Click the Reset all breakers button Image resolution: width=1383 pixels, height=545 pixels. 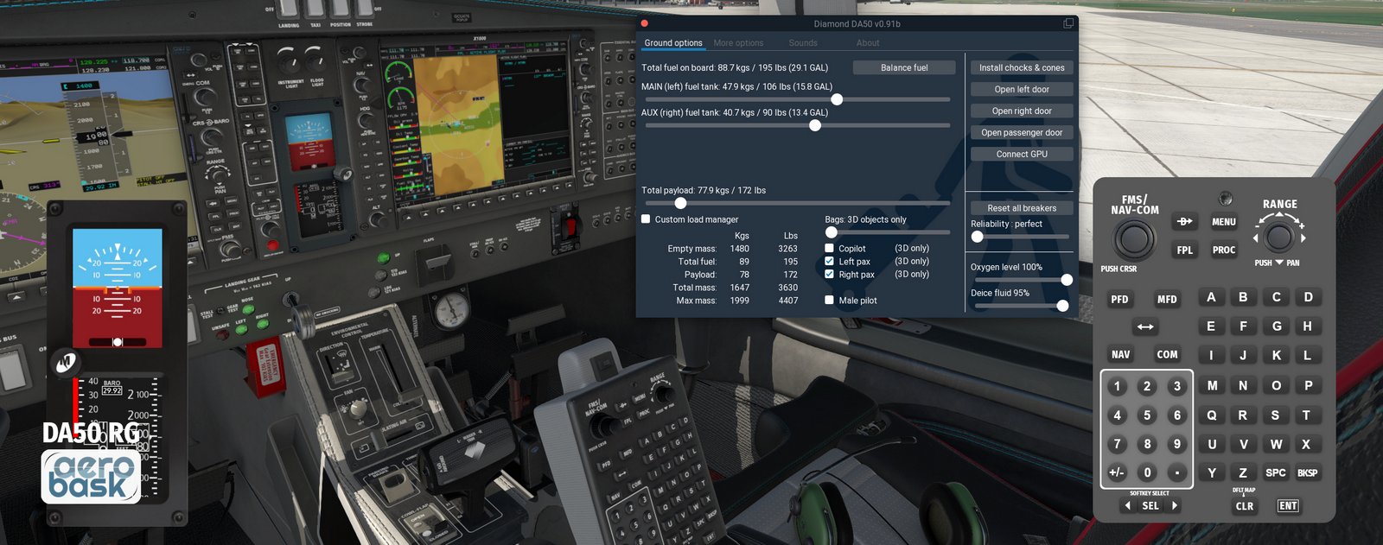click(x=1022, y=208)
